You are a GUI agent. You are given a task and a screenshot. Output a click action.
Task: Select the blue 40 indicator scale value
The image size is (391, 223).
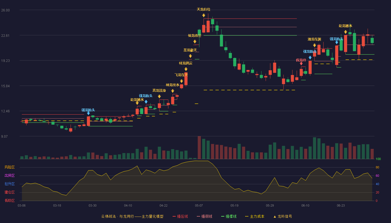pyautogui.click(x=377, y=184)
